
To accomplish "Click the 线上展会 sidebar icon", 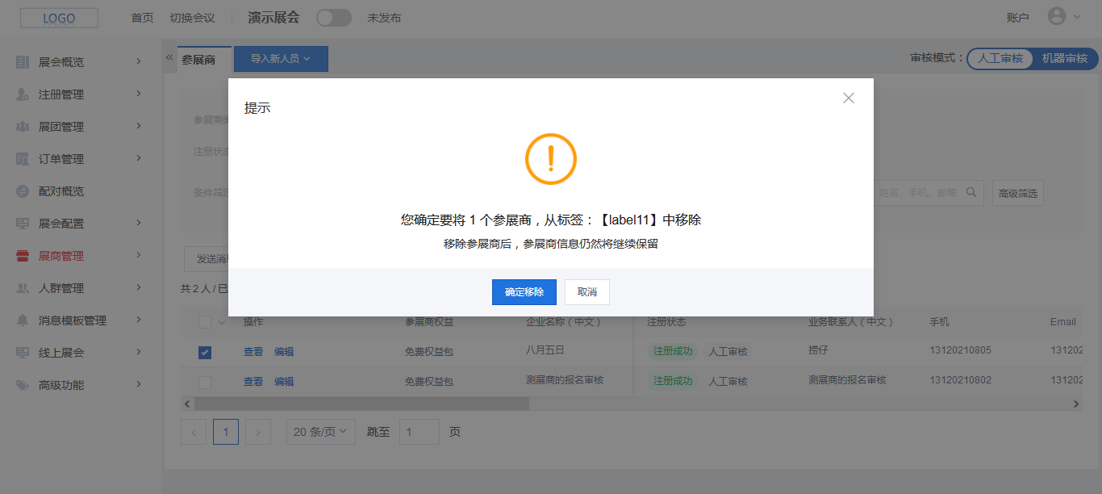I will click(23, 353).
